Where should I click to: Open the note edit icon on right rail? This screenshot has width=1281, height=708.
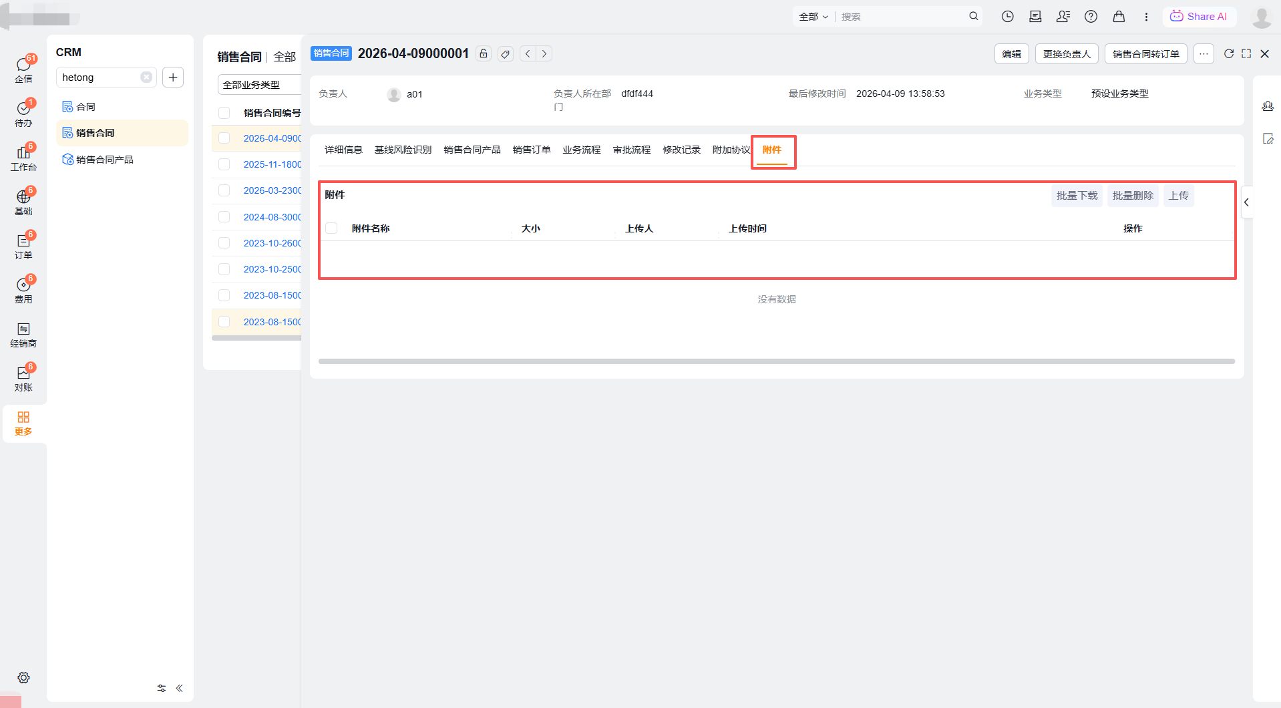pos(1268,138)
